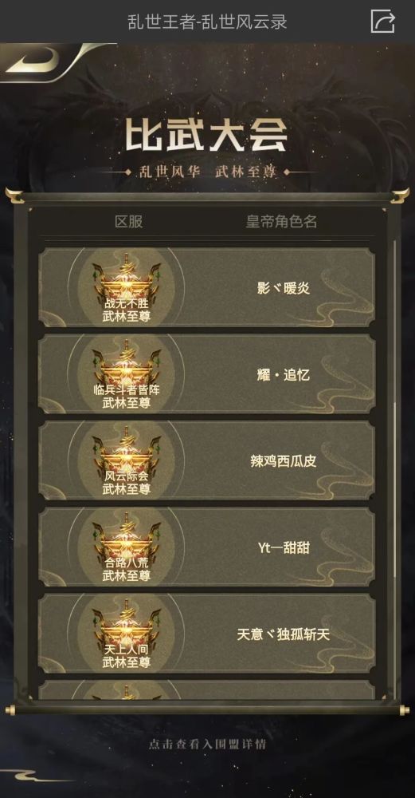Select the 区服 column header
Screen dimensions: 415x798
[x=128, y=221]
